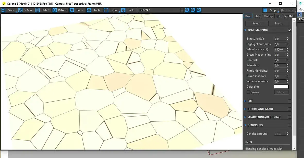
Task: Open the Save options dropdown arrow
Action: tap(16, 12)
